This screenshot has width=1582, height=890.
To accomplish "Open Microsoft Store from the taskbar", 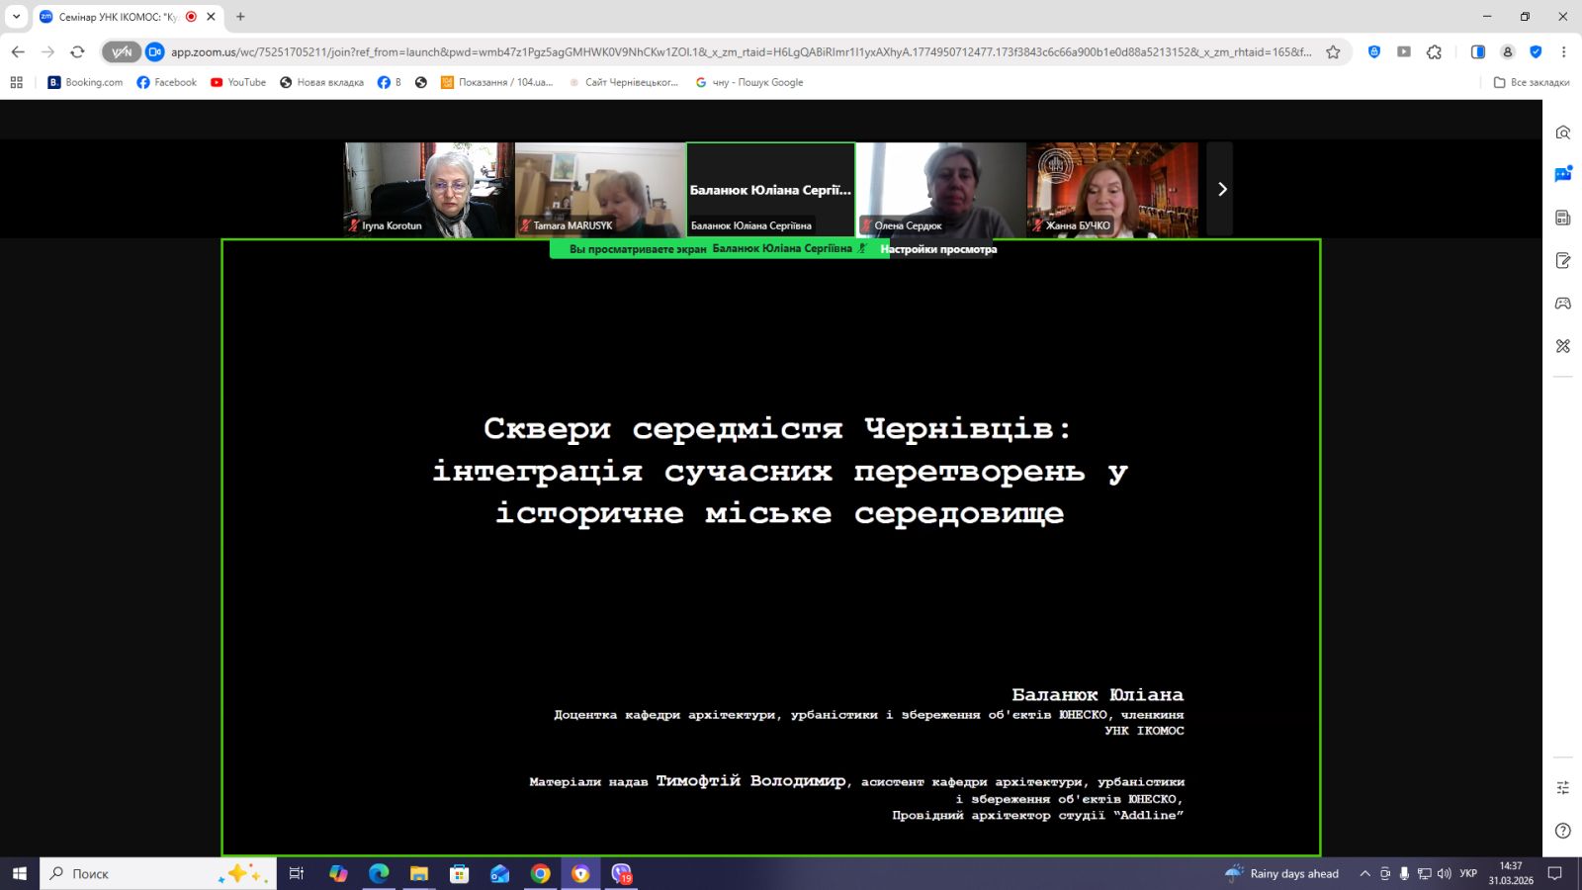I will pyautogui.click(x=460, y=873).
